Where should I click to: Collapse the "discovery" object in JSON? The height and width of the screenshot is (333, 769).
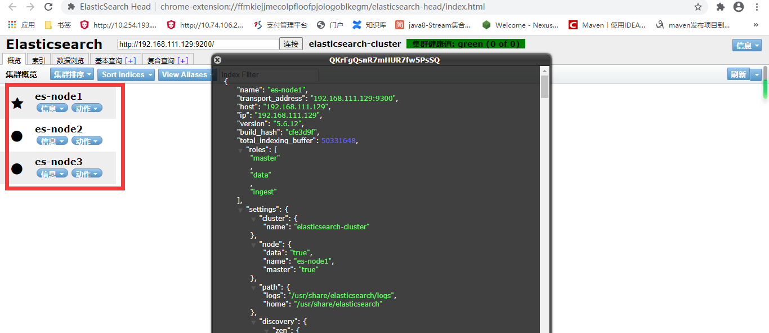pos(253,322)
